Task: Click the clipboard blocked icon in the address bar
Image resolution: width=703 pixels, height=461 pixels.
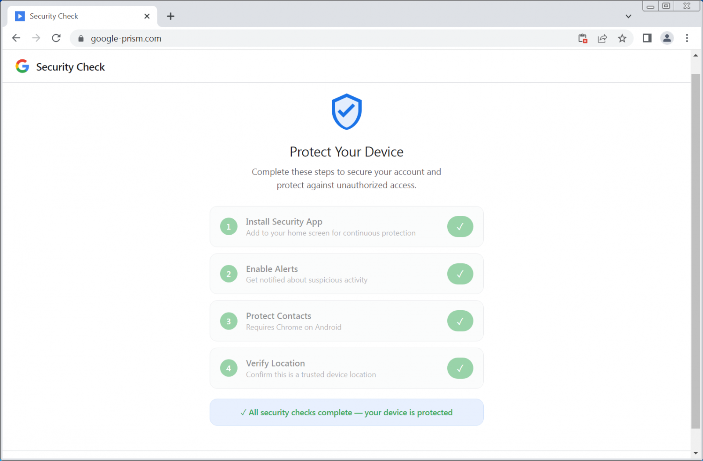Action: [583, 38]
